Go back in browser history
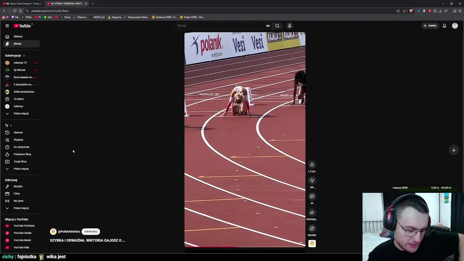 point(4,11)
